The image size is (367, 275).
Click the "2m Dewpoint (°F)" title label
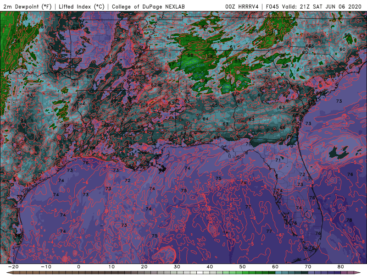tap(28, 7)
